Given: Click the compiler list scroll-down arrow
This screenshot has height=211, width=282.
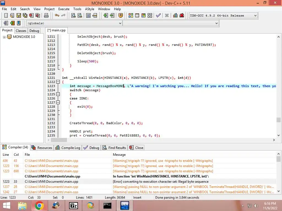Looking at the screenshot, I should tap(278, 191).
